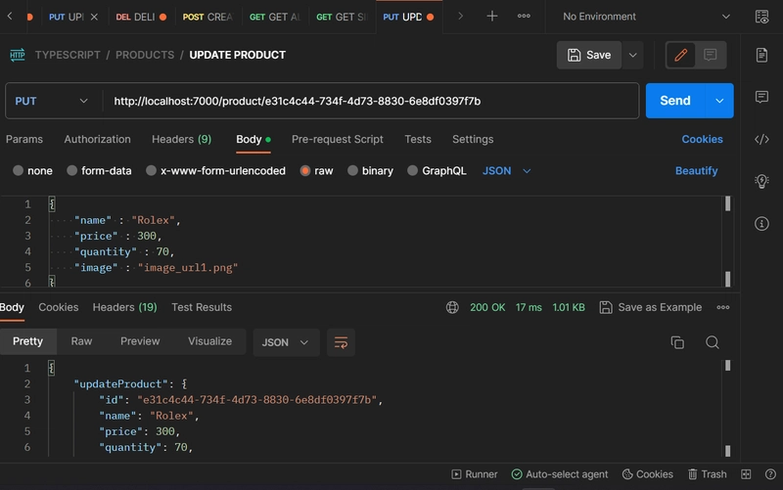Open the Documentation icon in right sidebar

pyautogui.click(x=761, y=55)
